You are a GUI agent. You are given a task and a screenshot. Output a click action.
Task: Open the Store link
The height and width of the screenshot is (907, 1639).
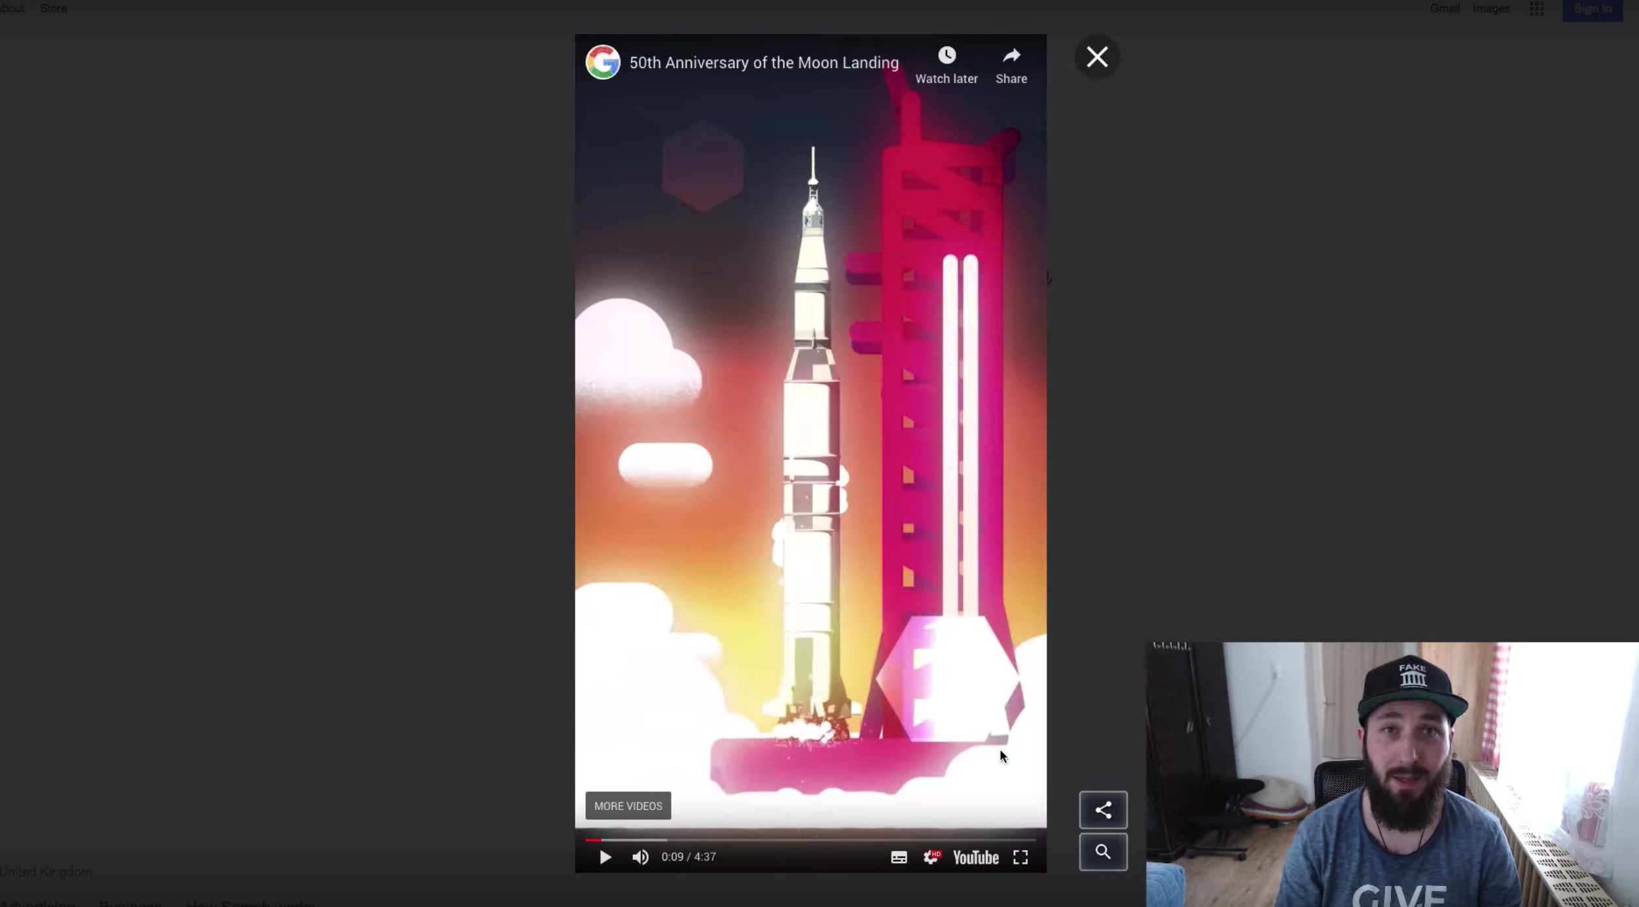(54, 9)
